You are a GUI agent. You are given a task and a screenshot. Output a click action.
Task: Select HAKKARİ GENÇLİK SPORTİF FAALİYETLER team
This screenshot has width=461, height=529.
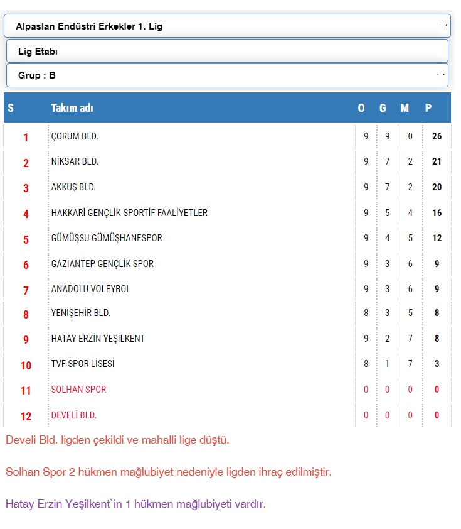(x=129, y=213)
